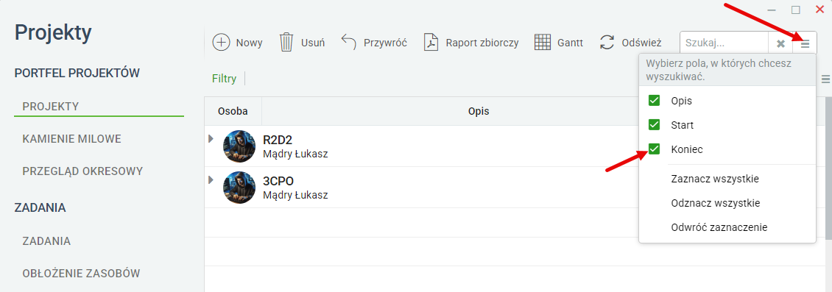
Task: Sort by the Osoba column header
Action: 233,112
